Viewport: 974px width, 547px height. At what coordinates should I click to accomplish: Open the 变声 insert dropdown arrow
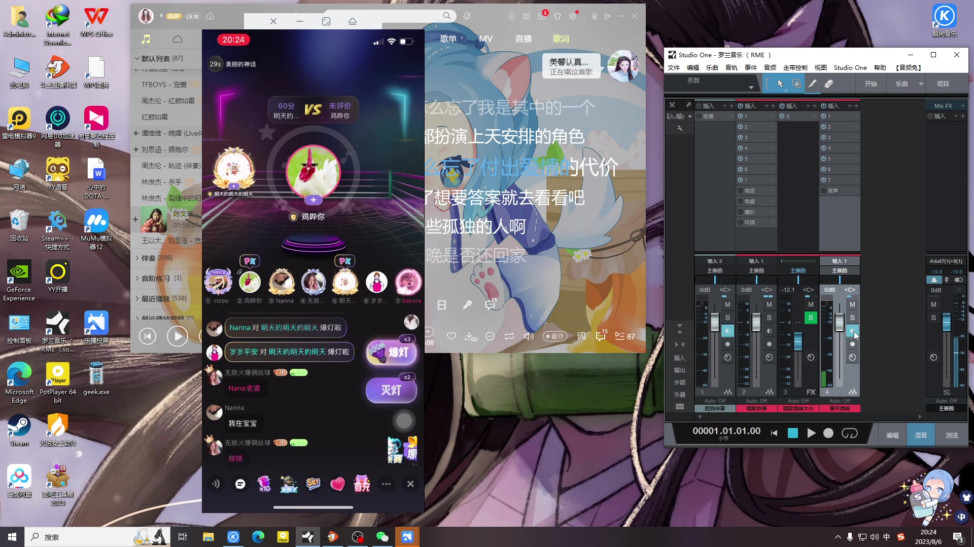[x=856, y=190]
